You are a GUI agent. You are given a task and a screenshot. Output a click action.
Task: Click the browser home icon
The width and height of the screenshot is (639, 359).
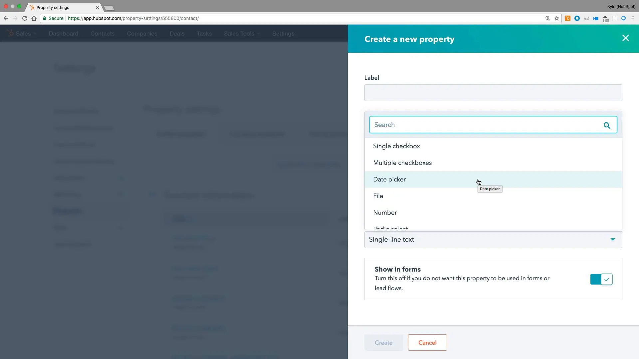[x=34, y=18]
